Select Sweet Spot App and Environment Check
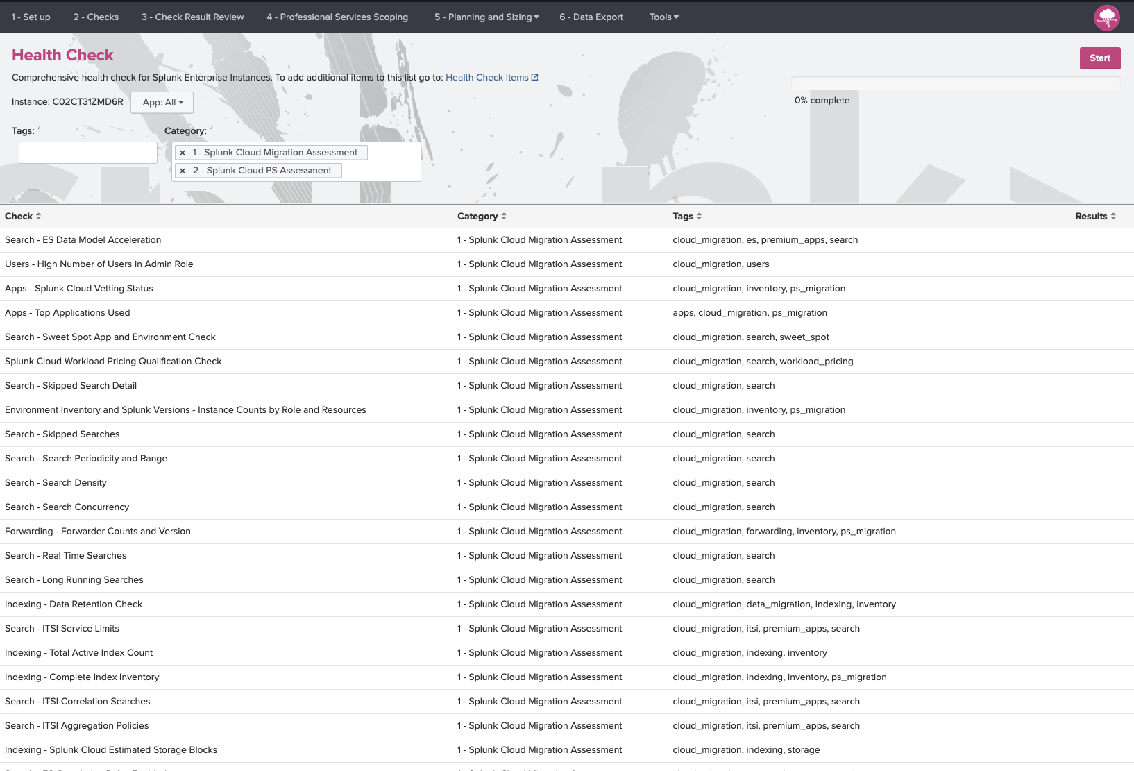Viewport: 1134px width, 771px height. pyautogui.click(x=567, y=337)
